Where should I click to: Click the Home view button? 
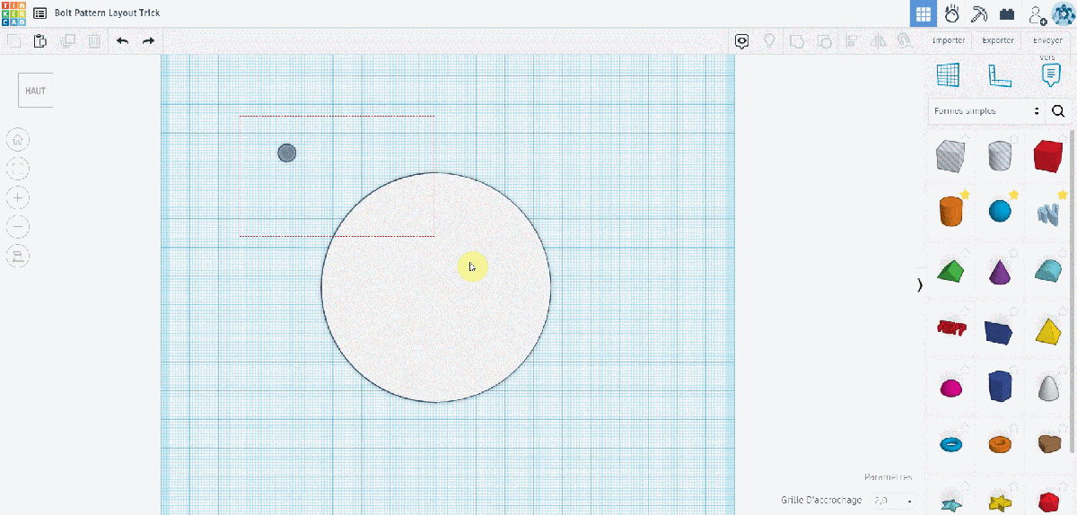pos(18,139)
